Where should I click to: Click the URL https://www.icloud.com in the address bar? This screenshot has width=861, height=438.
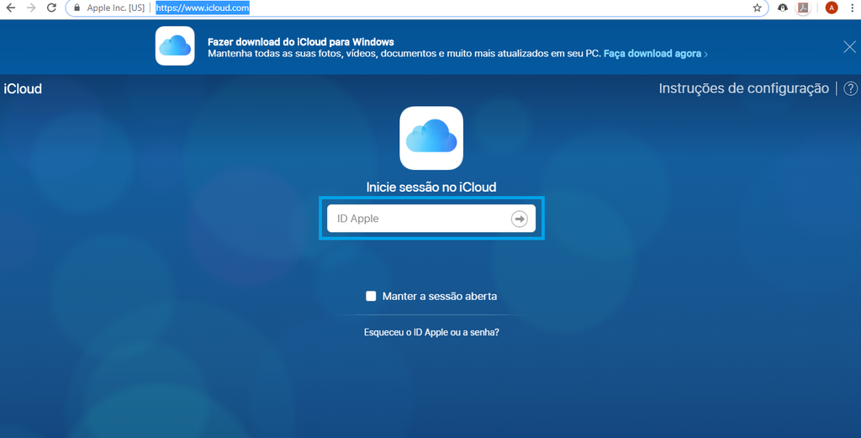(x=203, y=8)
